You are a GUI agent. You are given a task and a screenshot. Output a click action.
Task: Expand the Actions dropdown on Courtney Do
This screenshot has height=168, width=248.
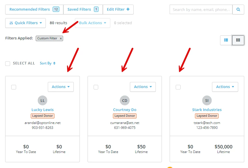143,87
